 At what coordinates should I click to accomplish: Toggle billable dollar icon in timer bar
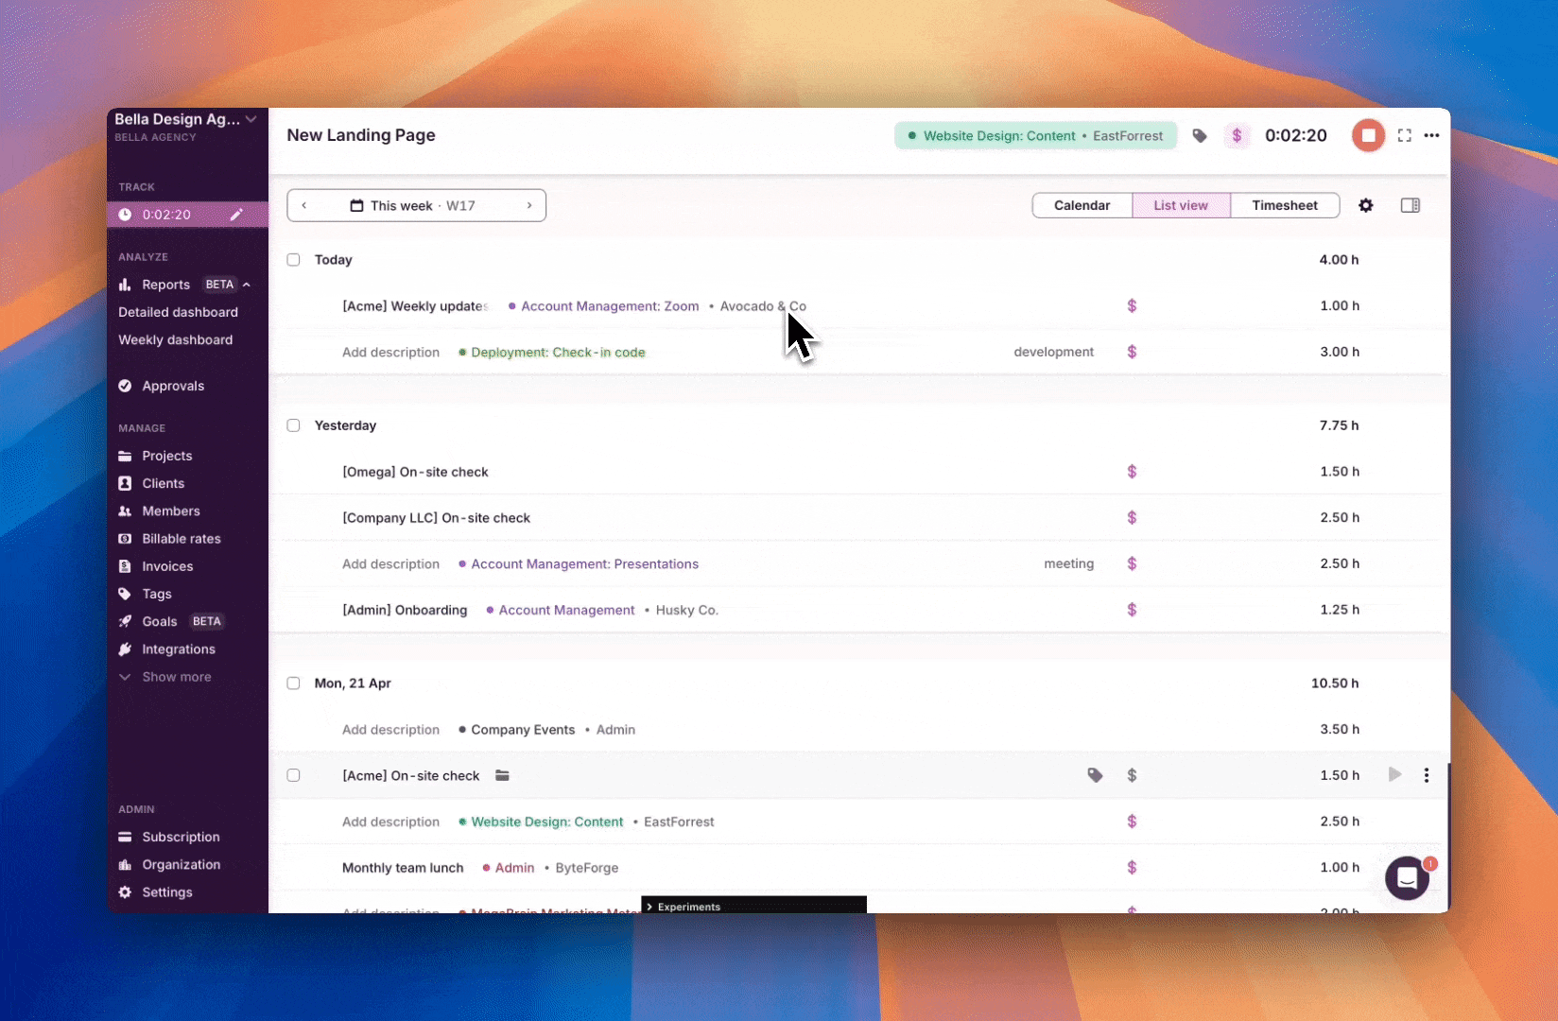(1237, 136)
